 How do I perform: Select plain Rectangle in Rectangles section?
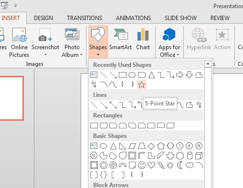point(94,125)
